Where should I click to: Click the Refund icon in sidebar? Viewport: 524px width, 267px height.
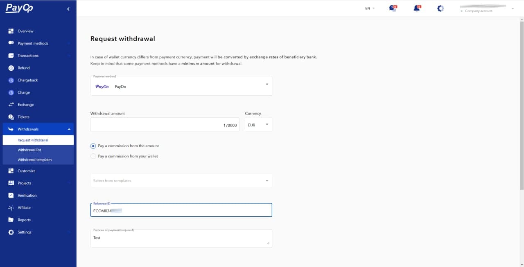coord(11,68)
